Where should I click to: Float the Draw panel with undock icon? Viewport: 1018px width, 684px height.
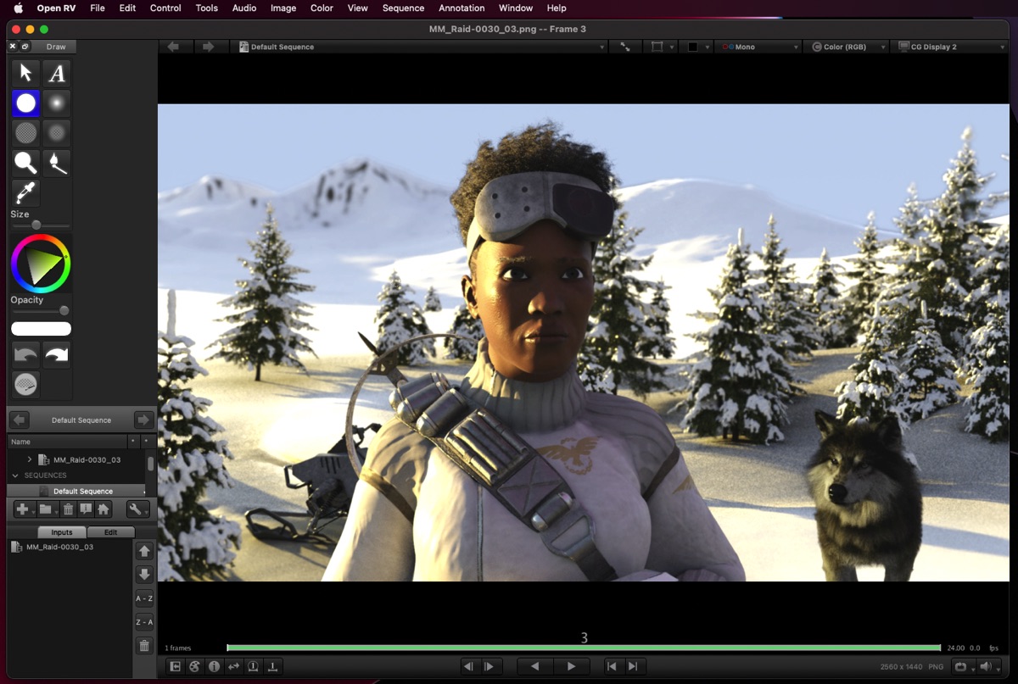click(x=25, y=47)
